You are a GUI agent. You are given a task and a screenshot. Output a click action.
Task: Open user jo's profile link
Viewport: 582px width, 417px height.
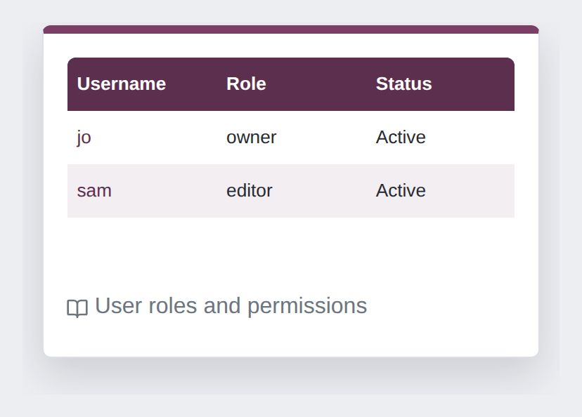click(x=84, y=138)
